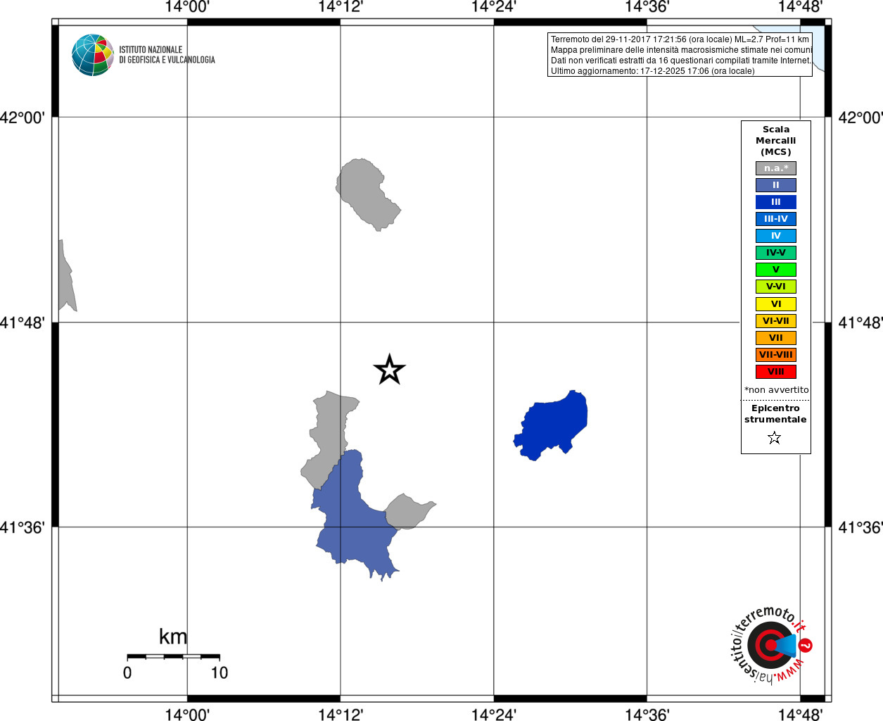Screen dimensions: 883x721
Task: Click 'Scala Mercalli (MCS)' legend title
Action: click(x=776, y=141)
